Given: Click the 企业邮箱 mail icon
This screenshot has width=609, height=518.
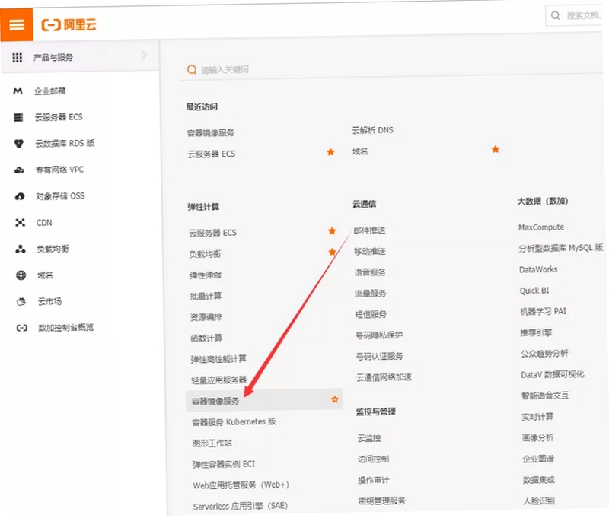Looking at the screenshot, I should pyautogui.click(x=18, y=91).
